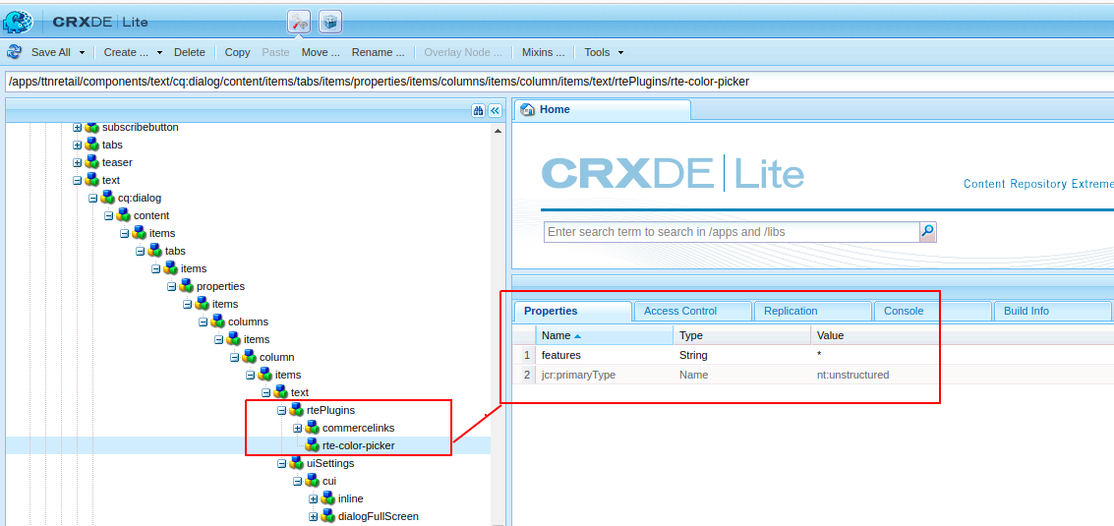Open the package manager icon in header
1114x526 pixels.
[x=330, y=23]
